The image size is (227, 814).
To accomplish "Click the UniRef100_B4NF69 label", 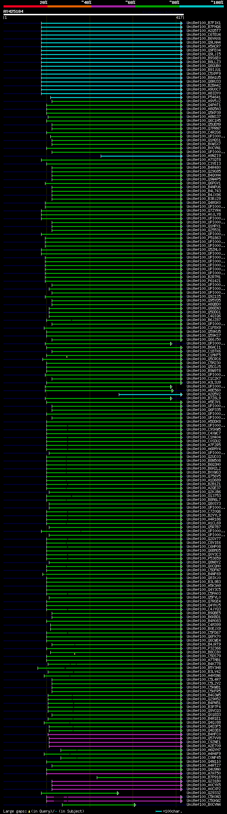I will (x=204, y=574).
